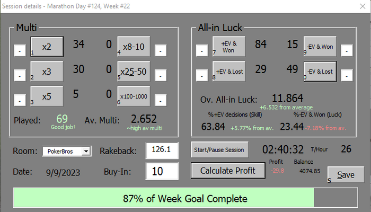Click the x8-10 multiplier button
The image size is (371, 212).
pos(134,47)
